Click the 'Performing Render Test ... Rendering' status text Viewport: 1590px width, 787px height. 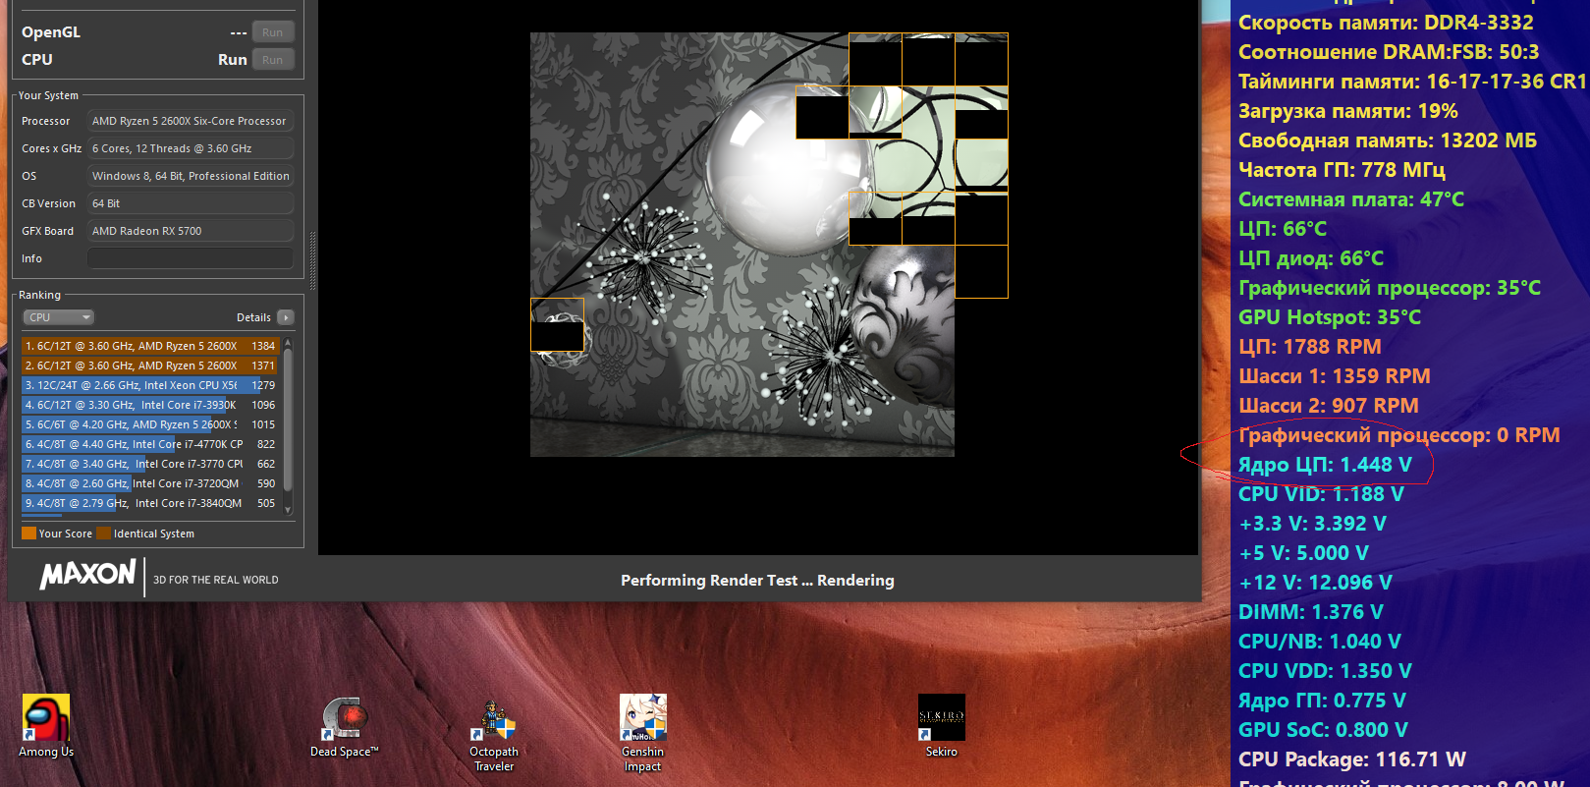point(757,581)
